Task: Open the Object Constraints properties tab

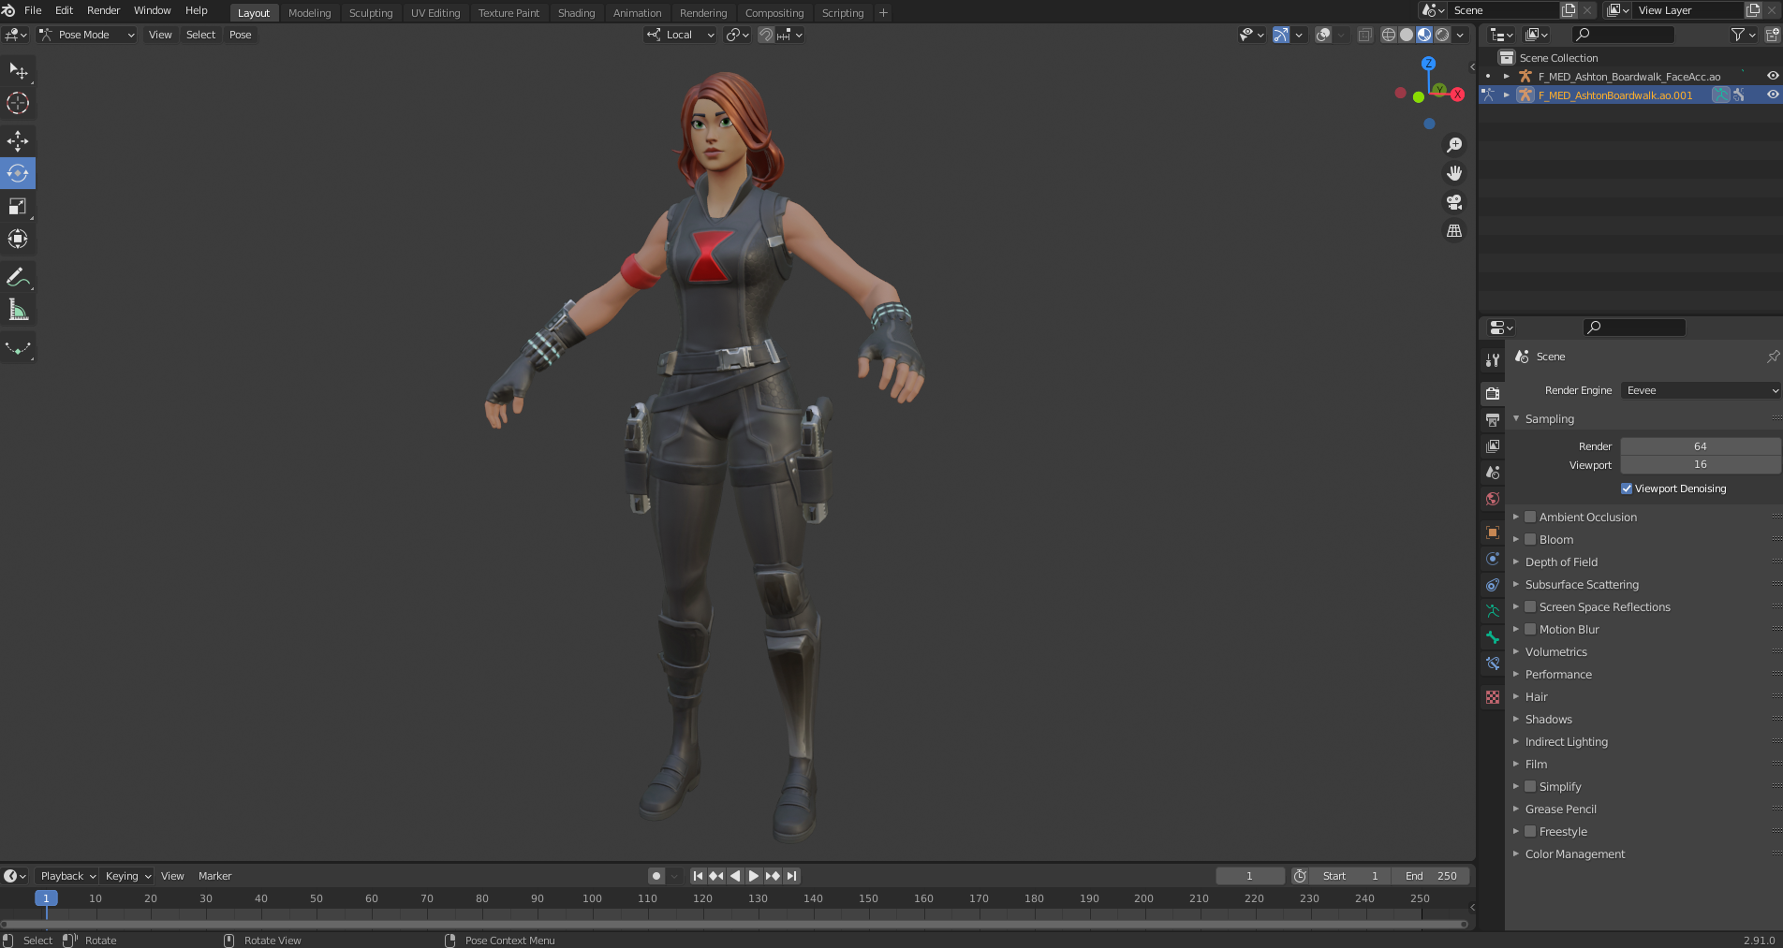Action: [x=1493, y=585]
